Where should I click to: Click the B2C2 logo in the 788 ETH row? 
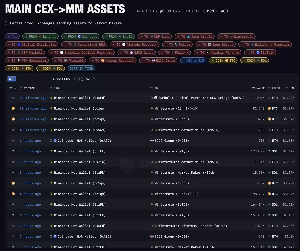point(152,141)
